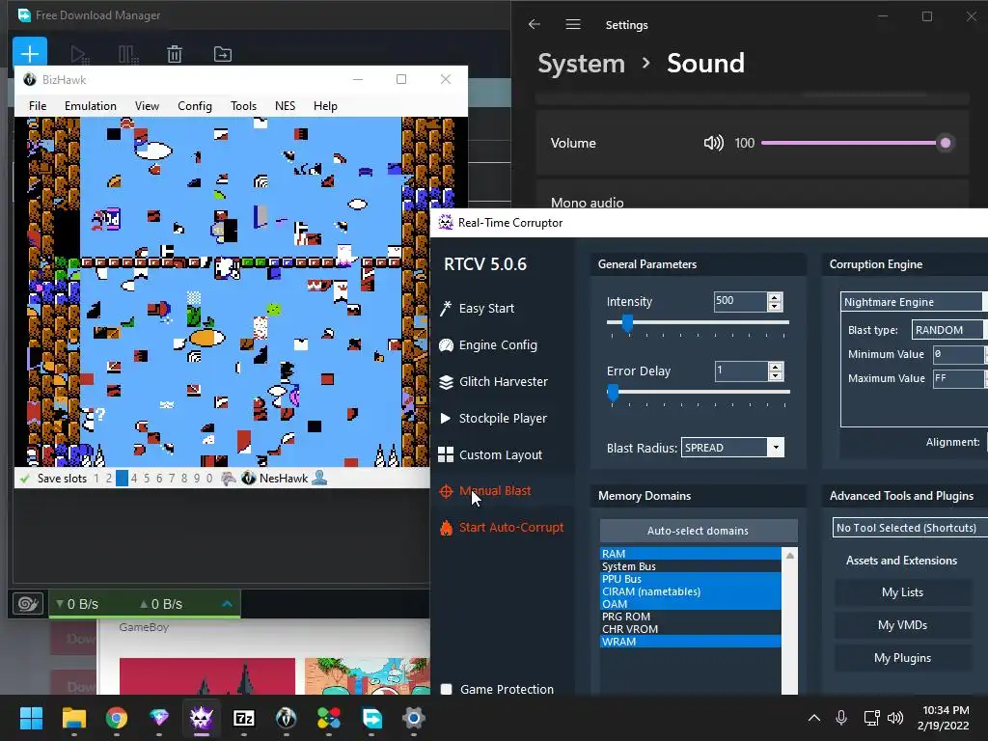This screenshot has width=988, height=741.
Task: Open the File menu in BizHawk
Action: pos(38,106)
